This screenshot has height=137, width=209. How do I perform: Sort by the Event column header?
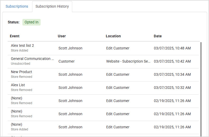click(15, 36)
